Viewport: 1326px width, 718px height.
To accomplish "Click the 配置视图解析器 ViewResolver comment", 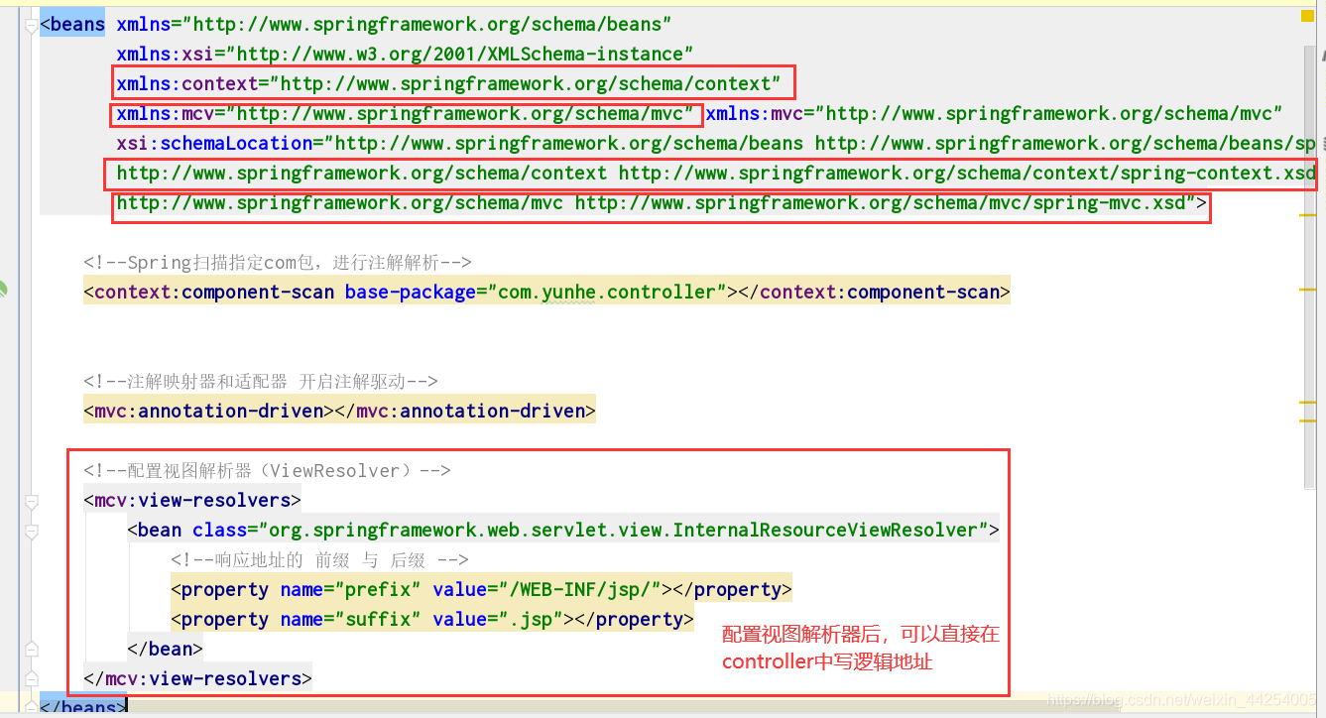I will (x=268, y=470).
